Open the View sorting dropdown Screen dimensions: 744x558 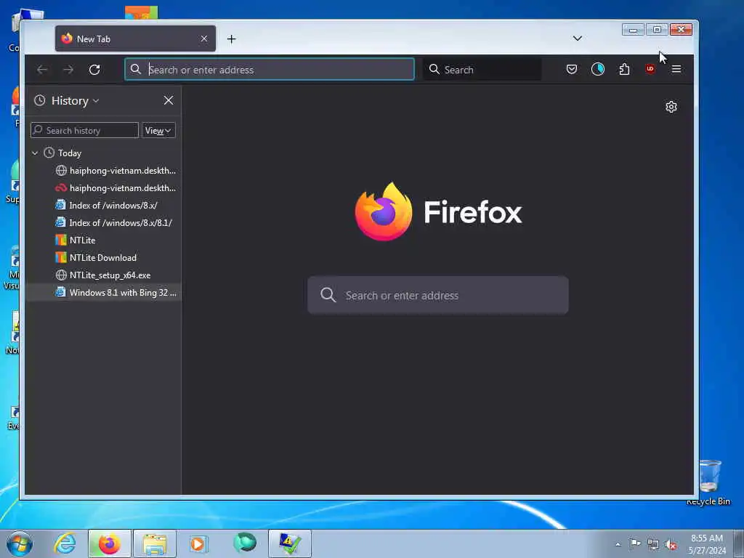pyautogui.click(x=158, y=131)
